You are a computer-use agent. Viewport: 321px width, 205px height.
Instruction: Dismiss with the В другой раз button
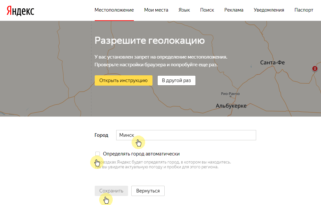(x=176, y=80)
